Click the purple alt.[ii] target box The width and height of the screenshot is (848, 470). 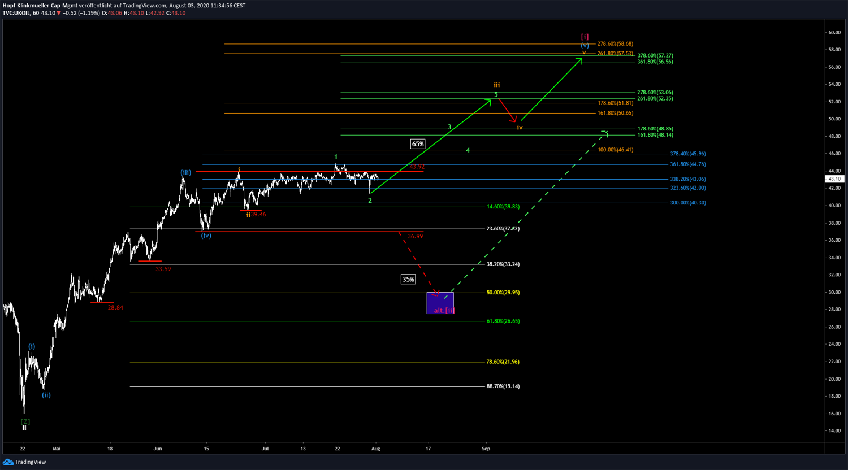coord(440,303)
